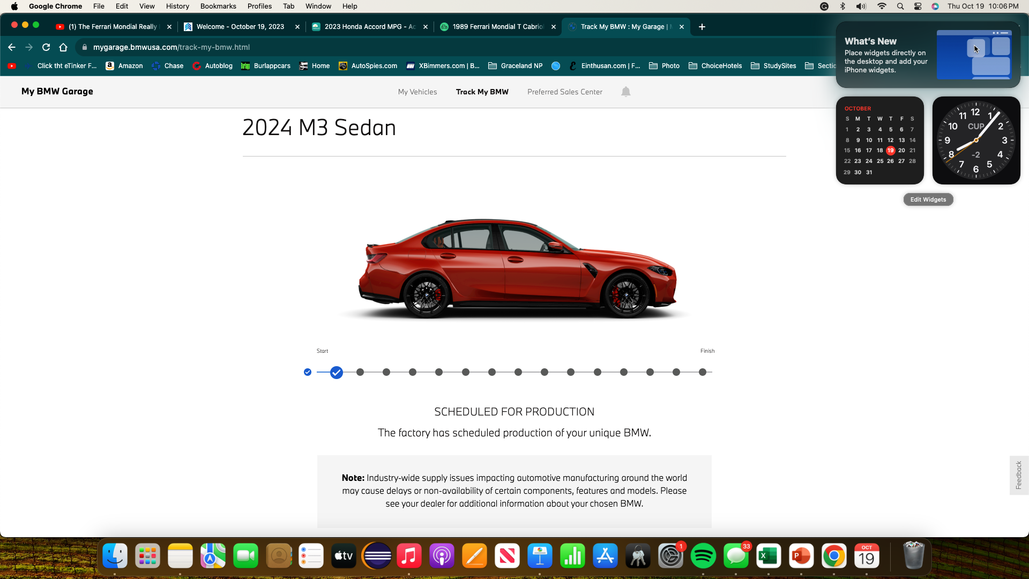The image size is (1029, 579).
Task: Click the calendar widget date 19
Action: 891,150
